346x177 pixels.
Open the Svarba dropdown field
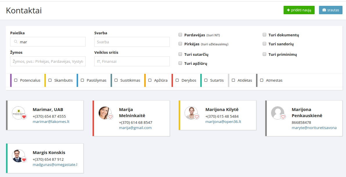coord(132,42)
